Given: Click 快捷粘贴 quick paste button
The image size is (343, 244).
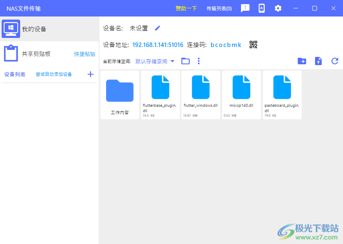Looking at the screenshot, I should [85, 54].
